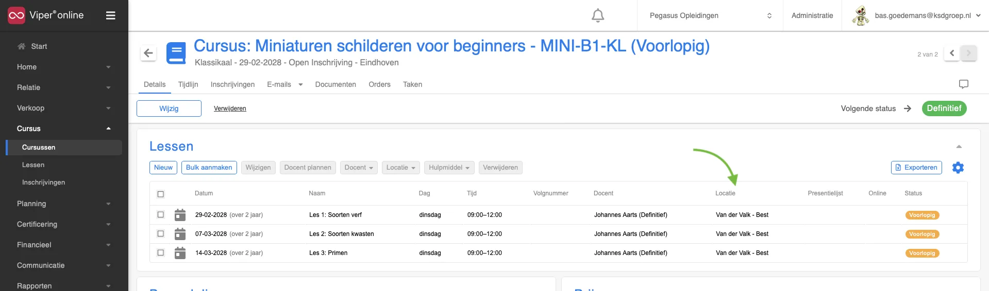Check the Les 1: Soorten verf row
This screenshot has width=989, height=291.
click(x=161, y=215)
